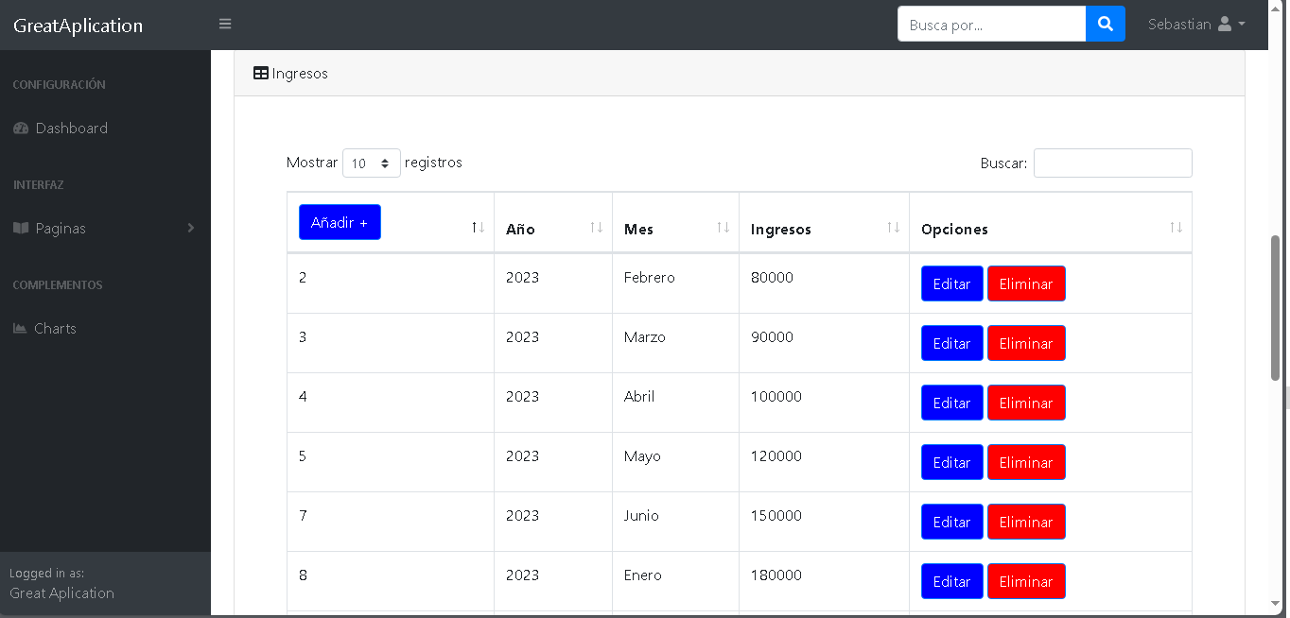Viewport: 1290px width, 618px height.
Task: Toggle the sidebar hamburger menu icon
Action: pos(225,25)
